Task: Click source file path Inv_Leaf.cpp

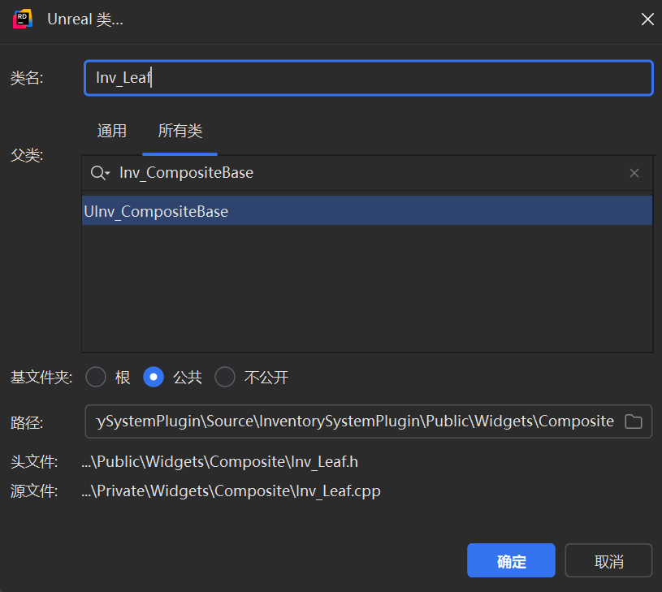Action: coord(231,490)
